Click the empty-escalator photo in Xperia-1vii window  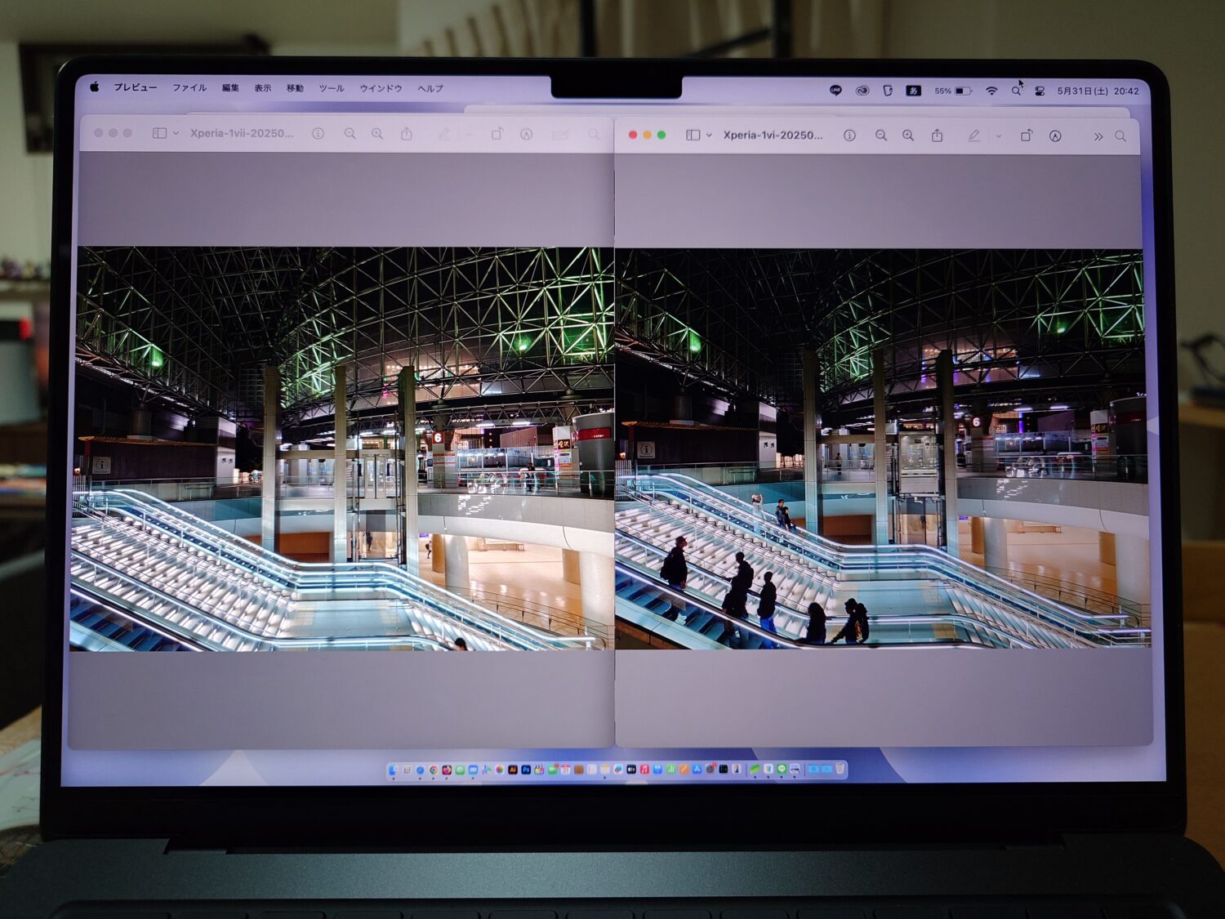[343, 448]
